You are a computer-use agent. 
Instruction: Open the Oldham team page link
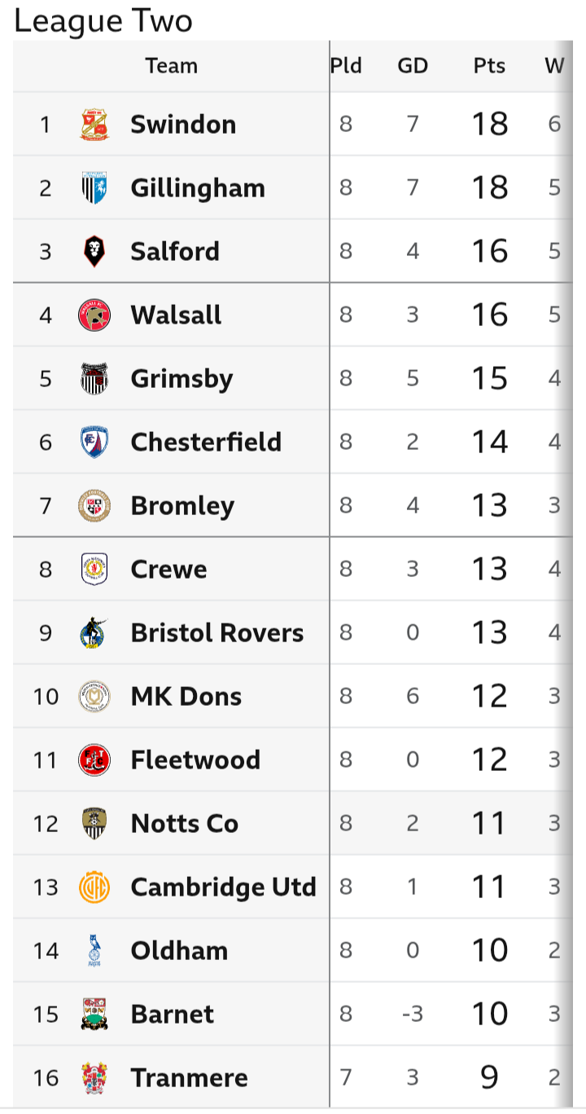tap(179, 950)
